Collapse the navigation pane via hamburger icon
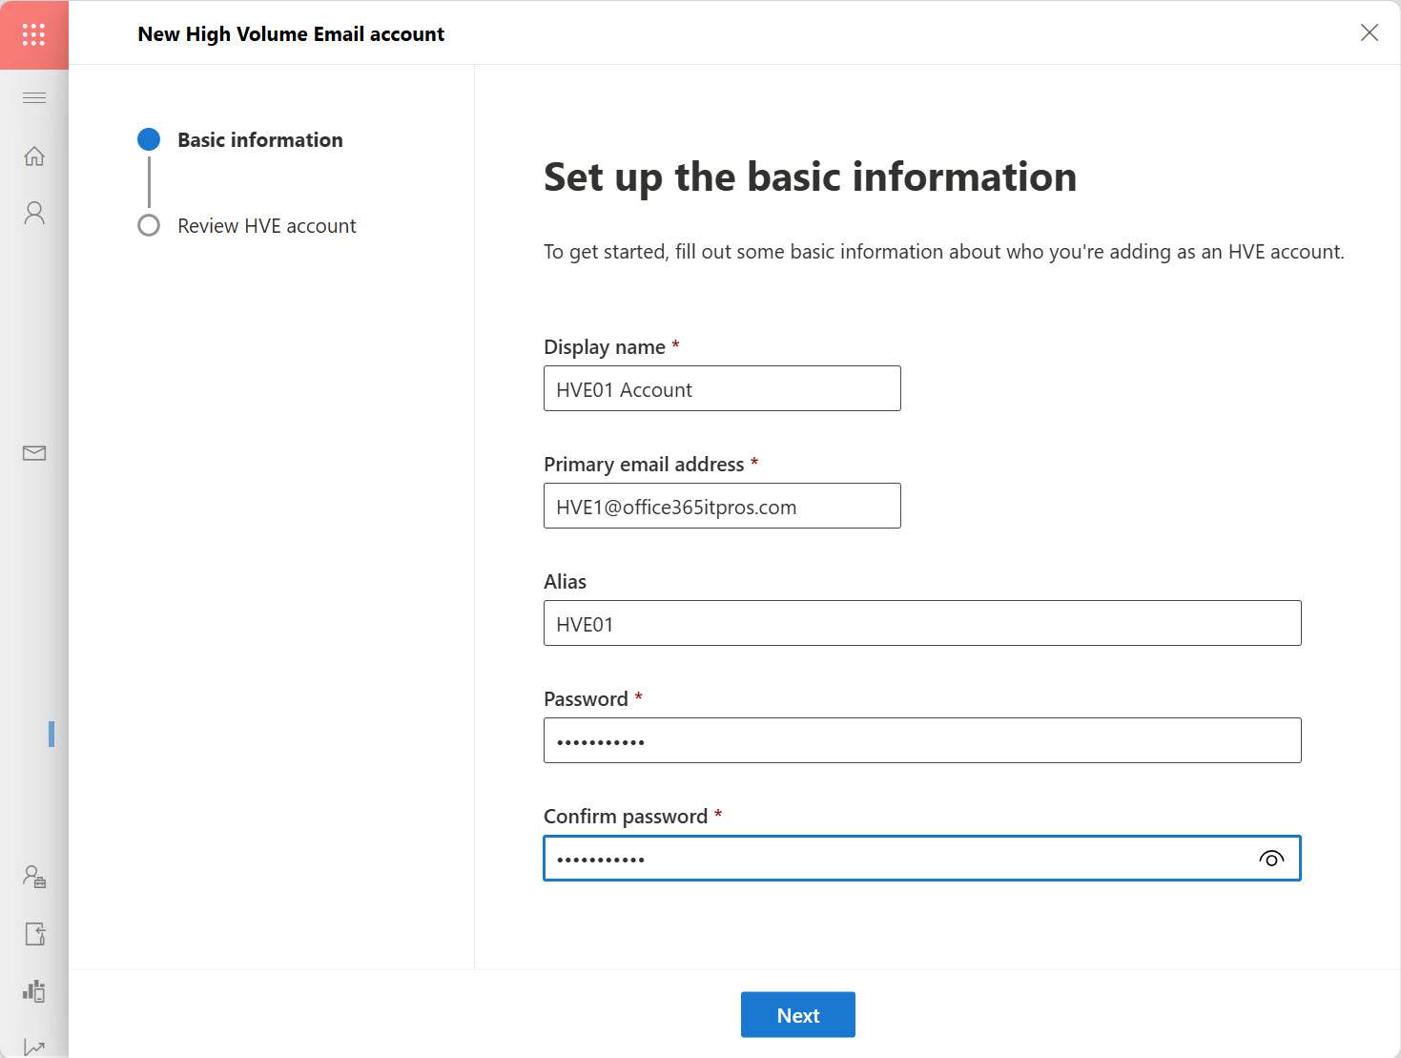1401x1058 pixels. (x=34, y=97)
